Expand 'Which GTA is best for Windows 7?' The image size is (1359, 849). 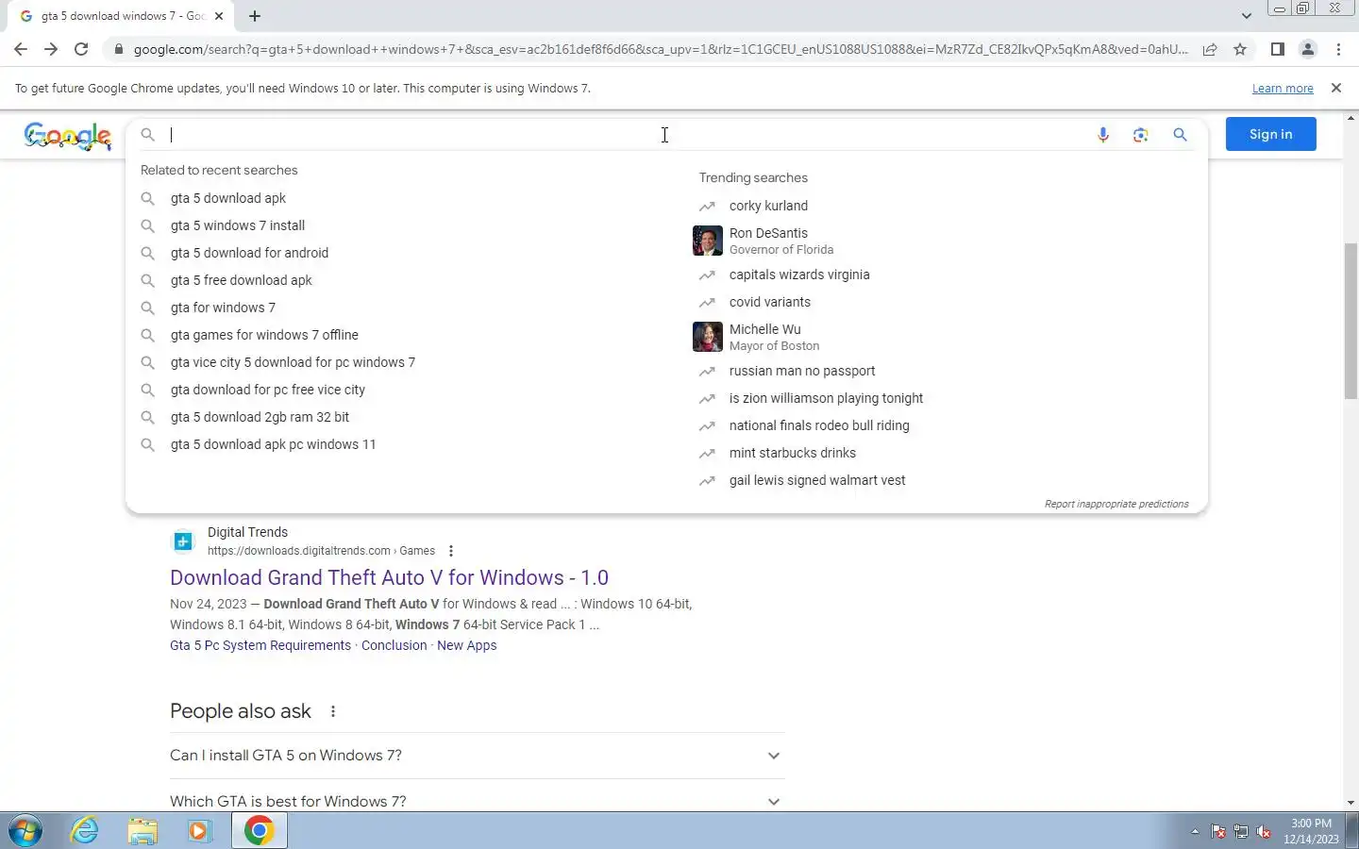point(477,801)
